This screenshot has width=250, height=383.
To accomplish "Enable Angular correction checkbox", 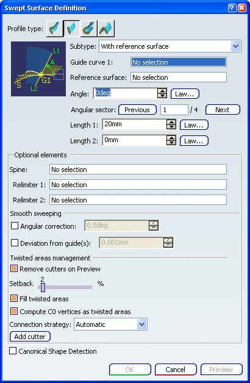I will [15, 226].
